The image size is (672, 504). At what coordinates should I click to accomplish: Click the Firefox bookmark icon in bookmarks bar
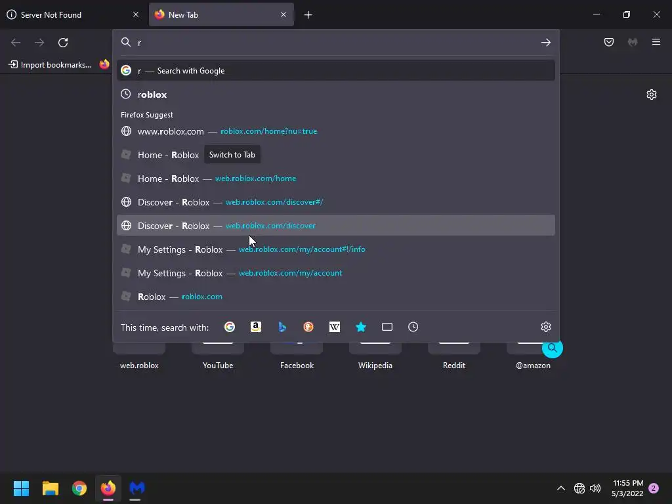pos(104,65)
